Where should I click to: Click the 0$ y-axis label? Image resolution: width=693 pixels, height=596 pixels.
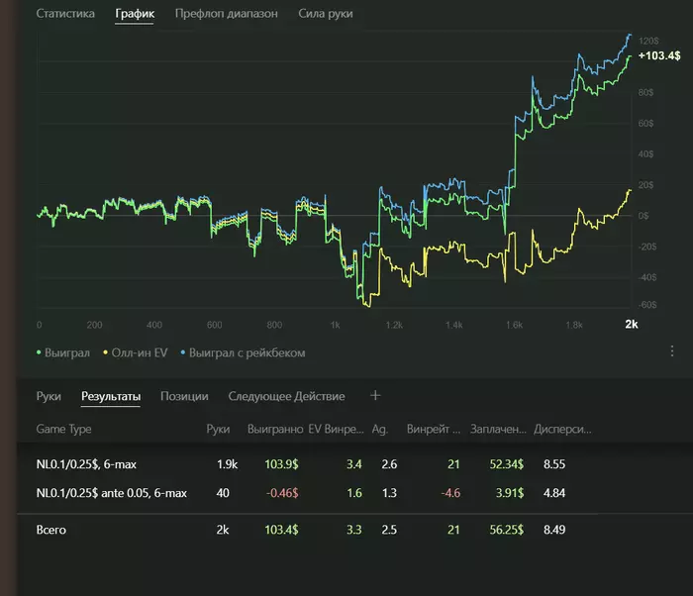pos(643,216)
